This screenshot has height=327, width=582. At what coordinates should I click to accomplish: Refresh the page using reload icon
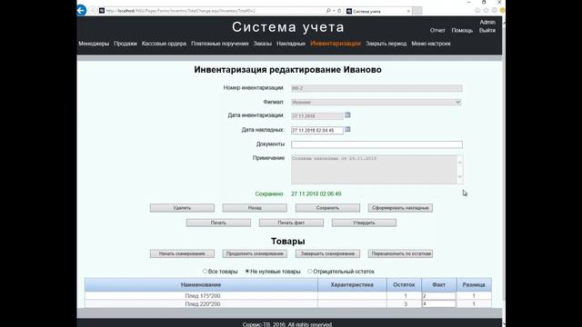point(339,11)
